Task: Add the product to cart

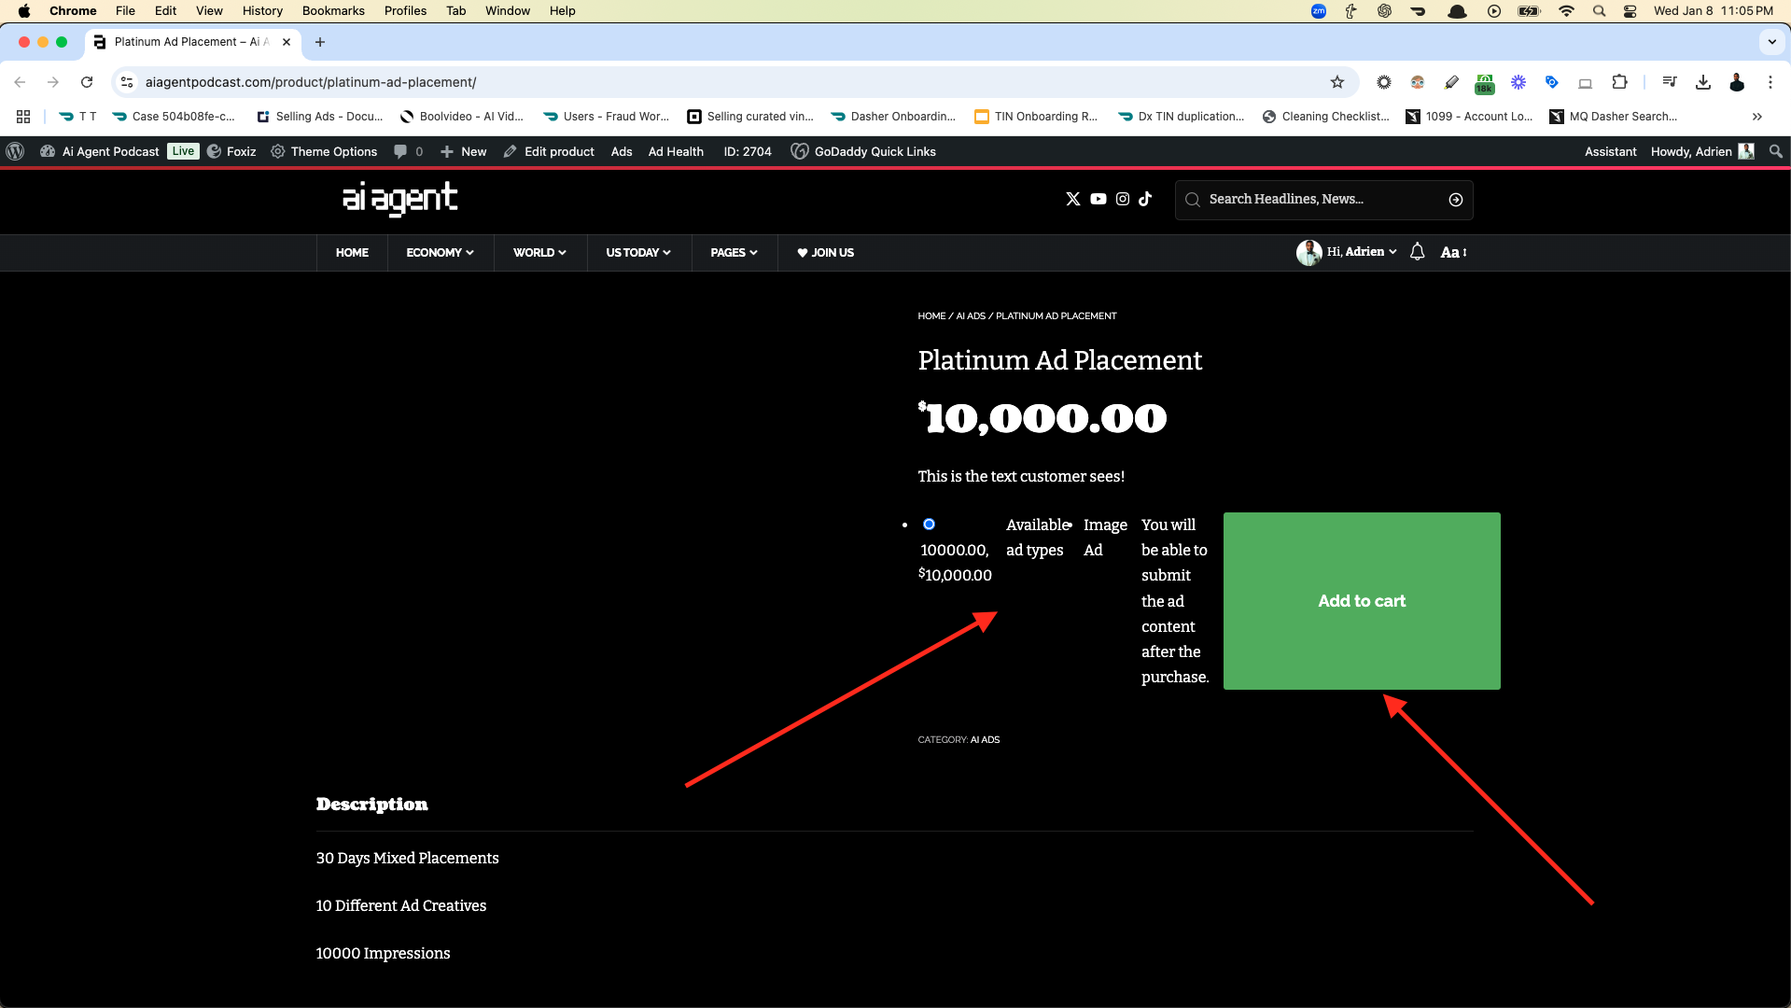Action: pos(1362,601)
